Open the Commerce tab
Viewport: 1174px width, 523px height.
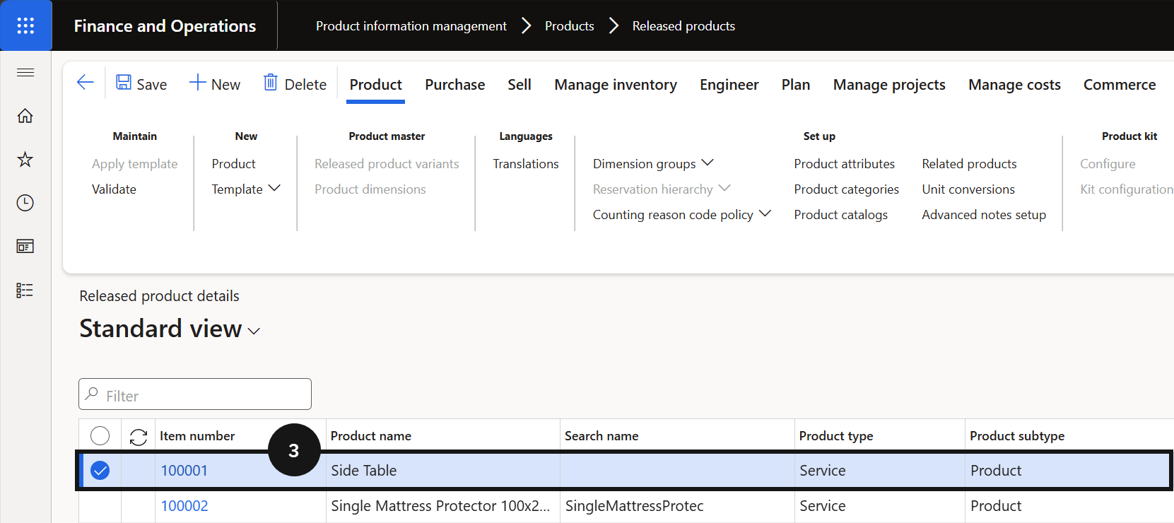1120,85
